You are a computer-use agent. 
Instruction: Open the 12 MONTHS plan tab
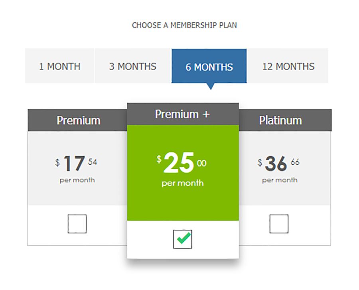click(288, 66)
